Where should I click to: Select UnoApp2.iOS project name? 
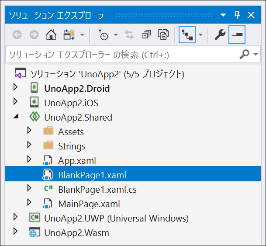tap(71, 103)
